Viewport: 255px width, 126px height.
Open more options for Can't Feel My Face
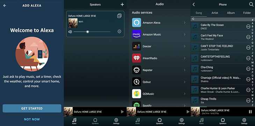pyautogui.click(x=248, y=37)
